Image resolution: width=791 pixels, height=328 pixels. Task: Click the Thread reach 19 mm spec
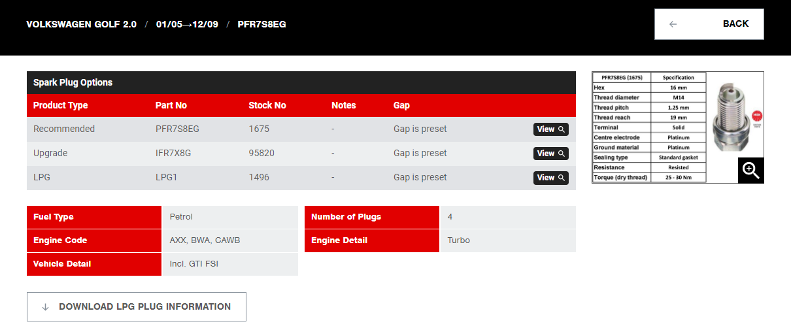(x=649, y=118)
